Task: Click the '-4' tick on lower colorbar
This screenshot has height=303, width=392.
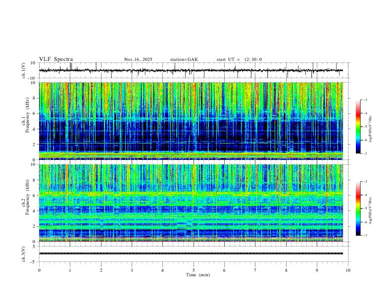Action: coord(365,195)
